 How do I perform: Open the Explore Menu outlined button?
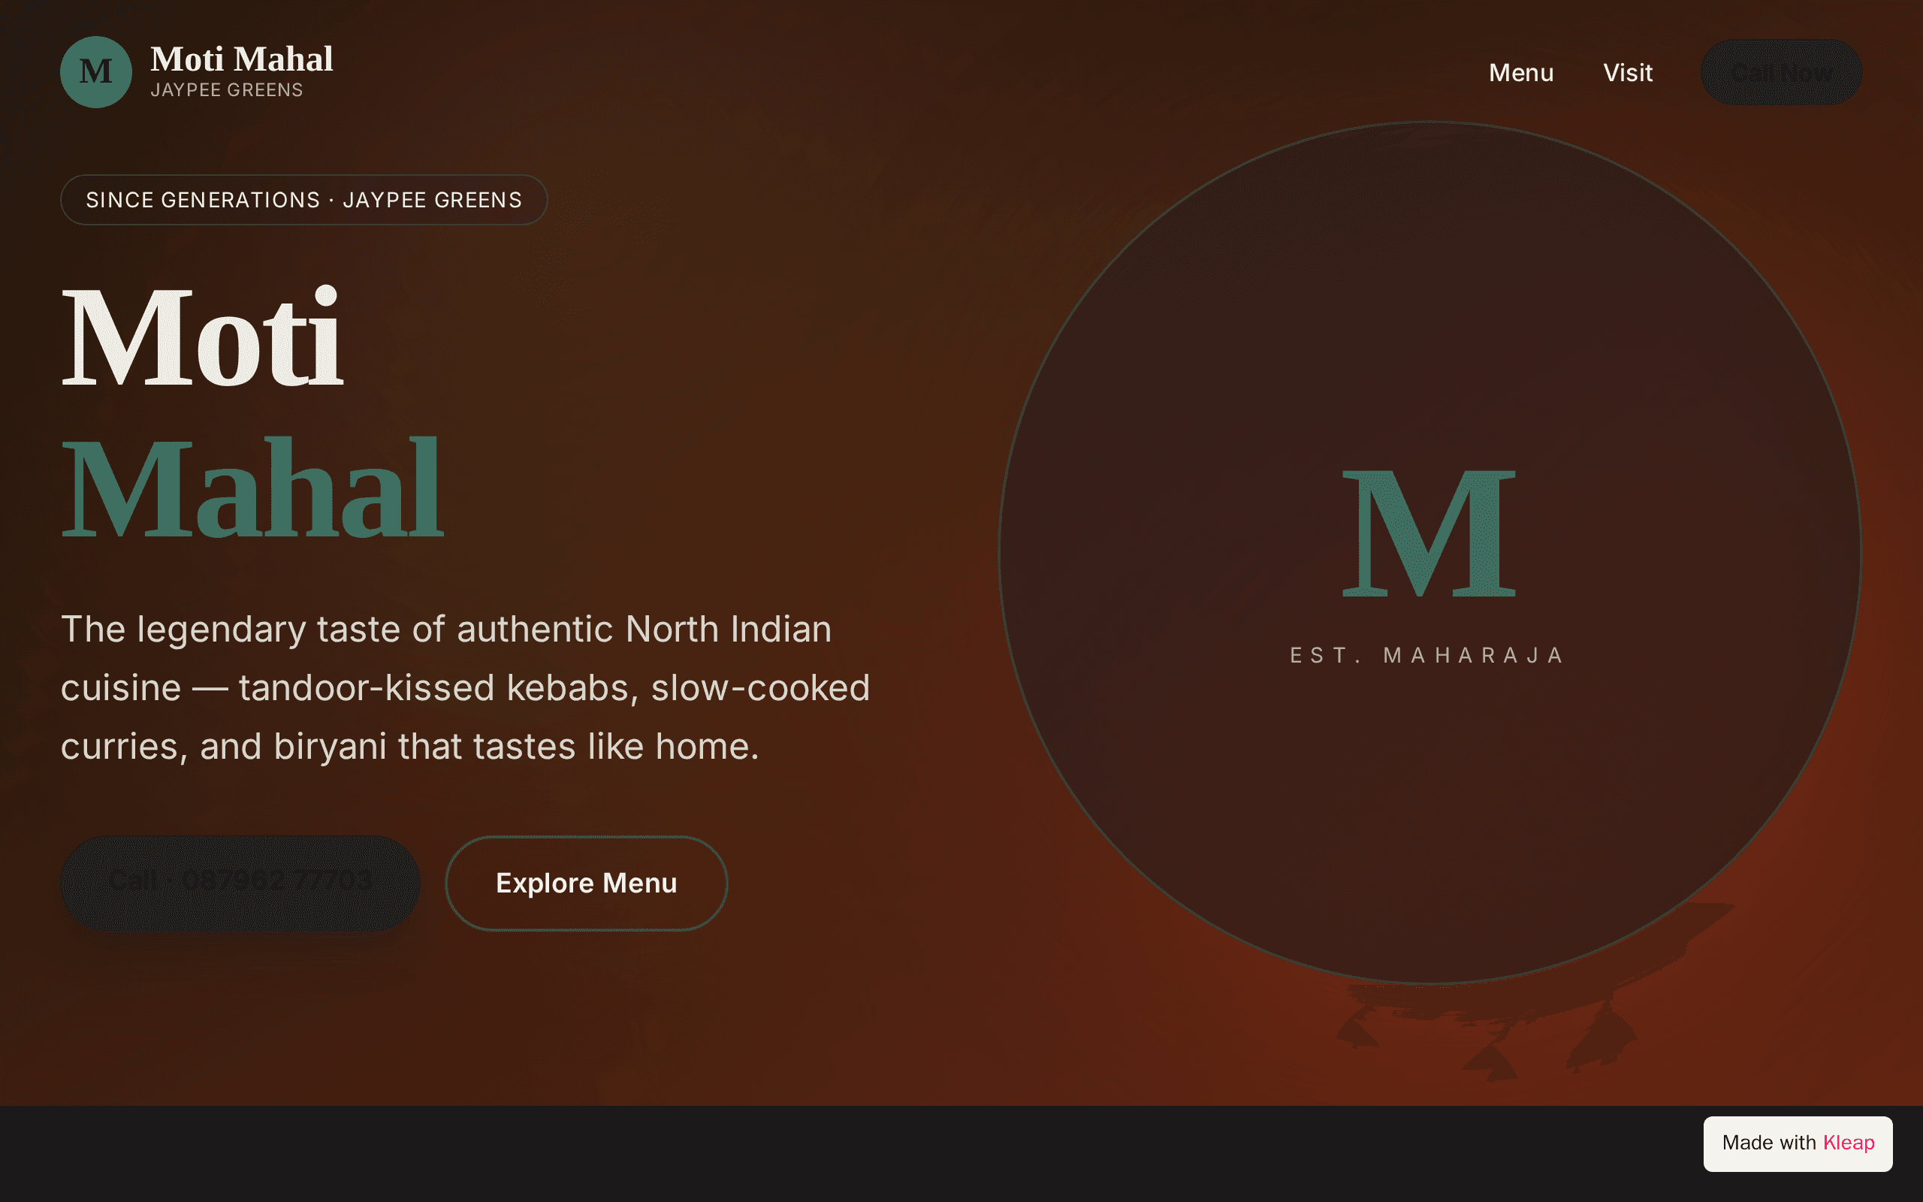pyautogui.click(x=587, y=883)
